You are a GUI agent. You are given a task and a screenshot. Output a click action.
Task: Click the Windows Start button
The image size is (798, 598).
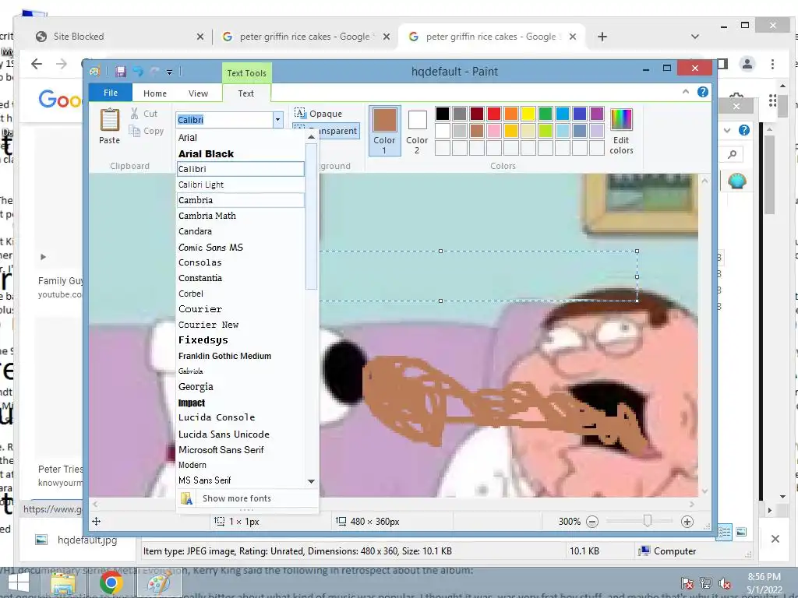coord(19,584)
